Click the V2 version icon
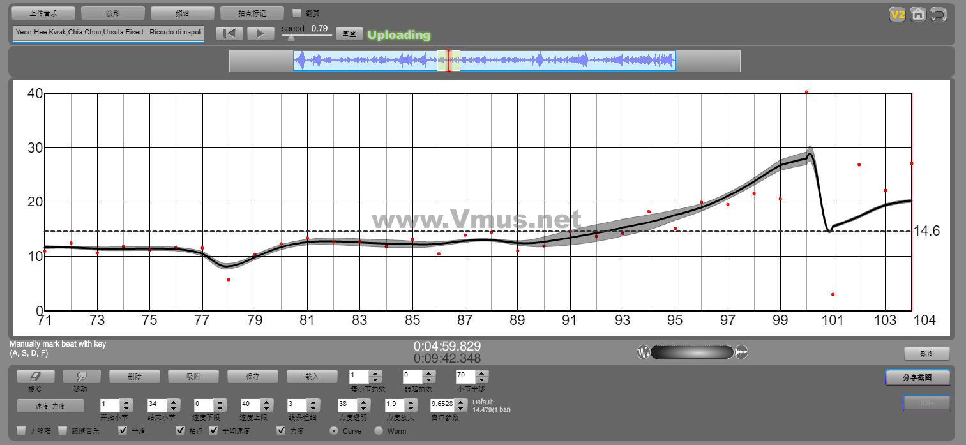The height and width of the screenshot is (445, 966). pos(898,14)
